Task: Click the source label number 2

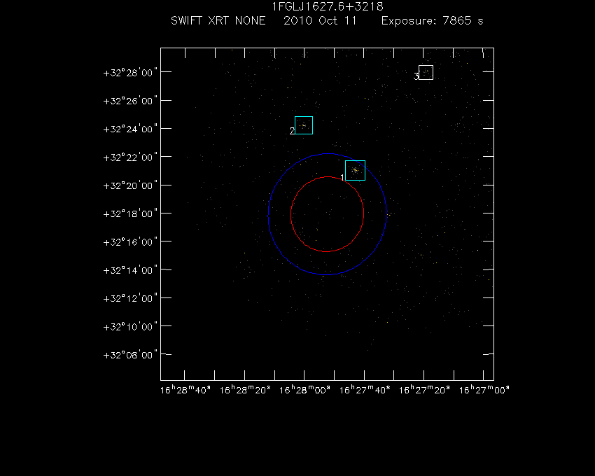Action: click(x=292, y=131)
